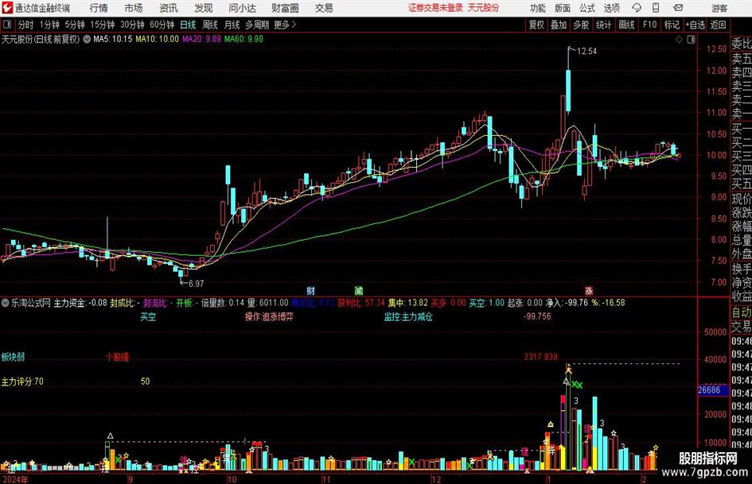Viewport: 752px width, 484px height.
Task: Switch to 15分钟 period tab
Action: click(x=102, y=25)
